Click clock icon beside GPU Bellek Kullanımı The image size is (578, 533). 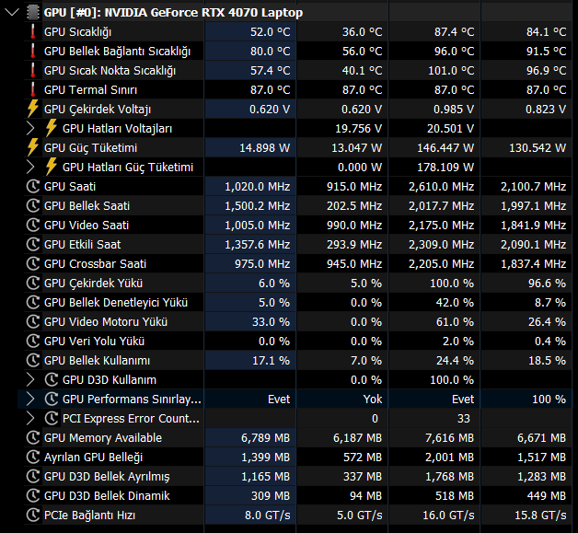tap(33, 361)
